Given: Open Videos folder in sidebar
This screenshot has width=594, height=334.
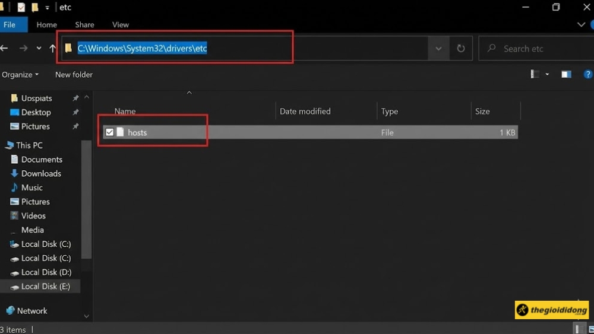Looking at the screenshot, I should 33,216.
